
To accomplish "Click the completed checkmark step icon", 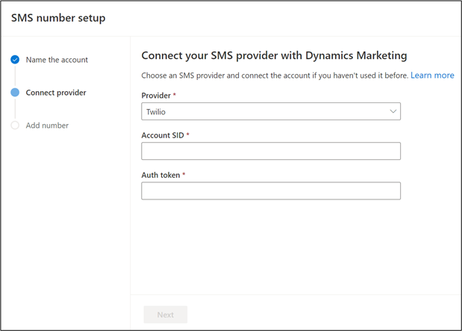I will tap(15, 60).
